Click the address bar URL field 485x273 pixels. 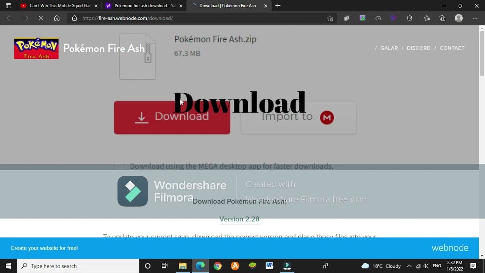coord(201,18)
